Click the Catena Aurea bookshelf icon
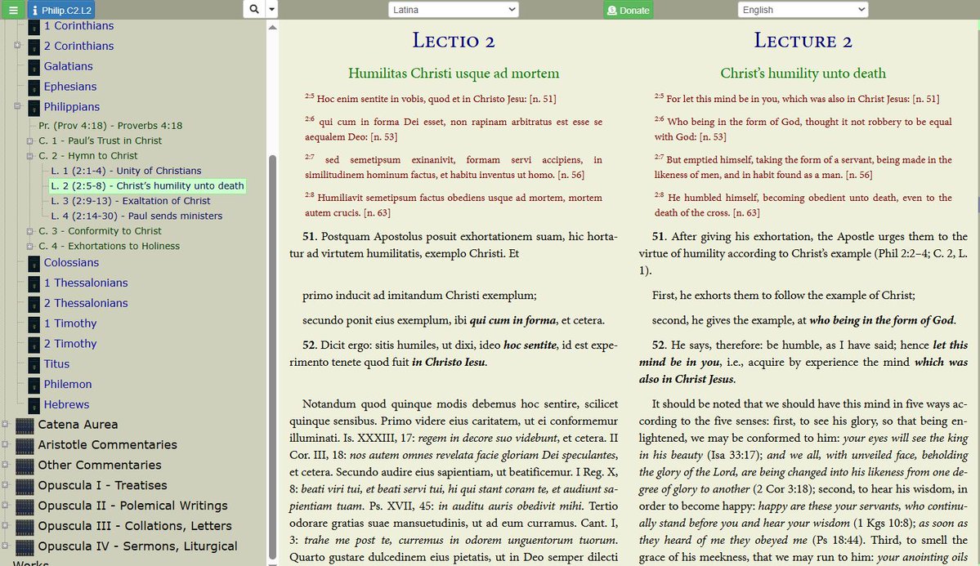 [25, 426]
